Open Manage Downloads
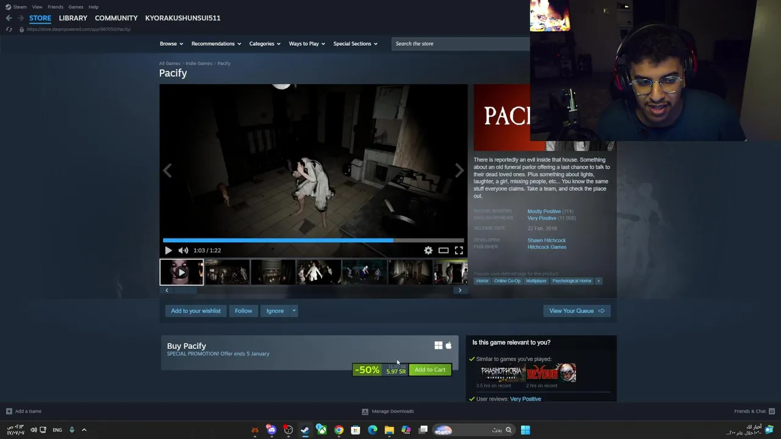Viewport: 781px width, 439px height. (388, 411)
